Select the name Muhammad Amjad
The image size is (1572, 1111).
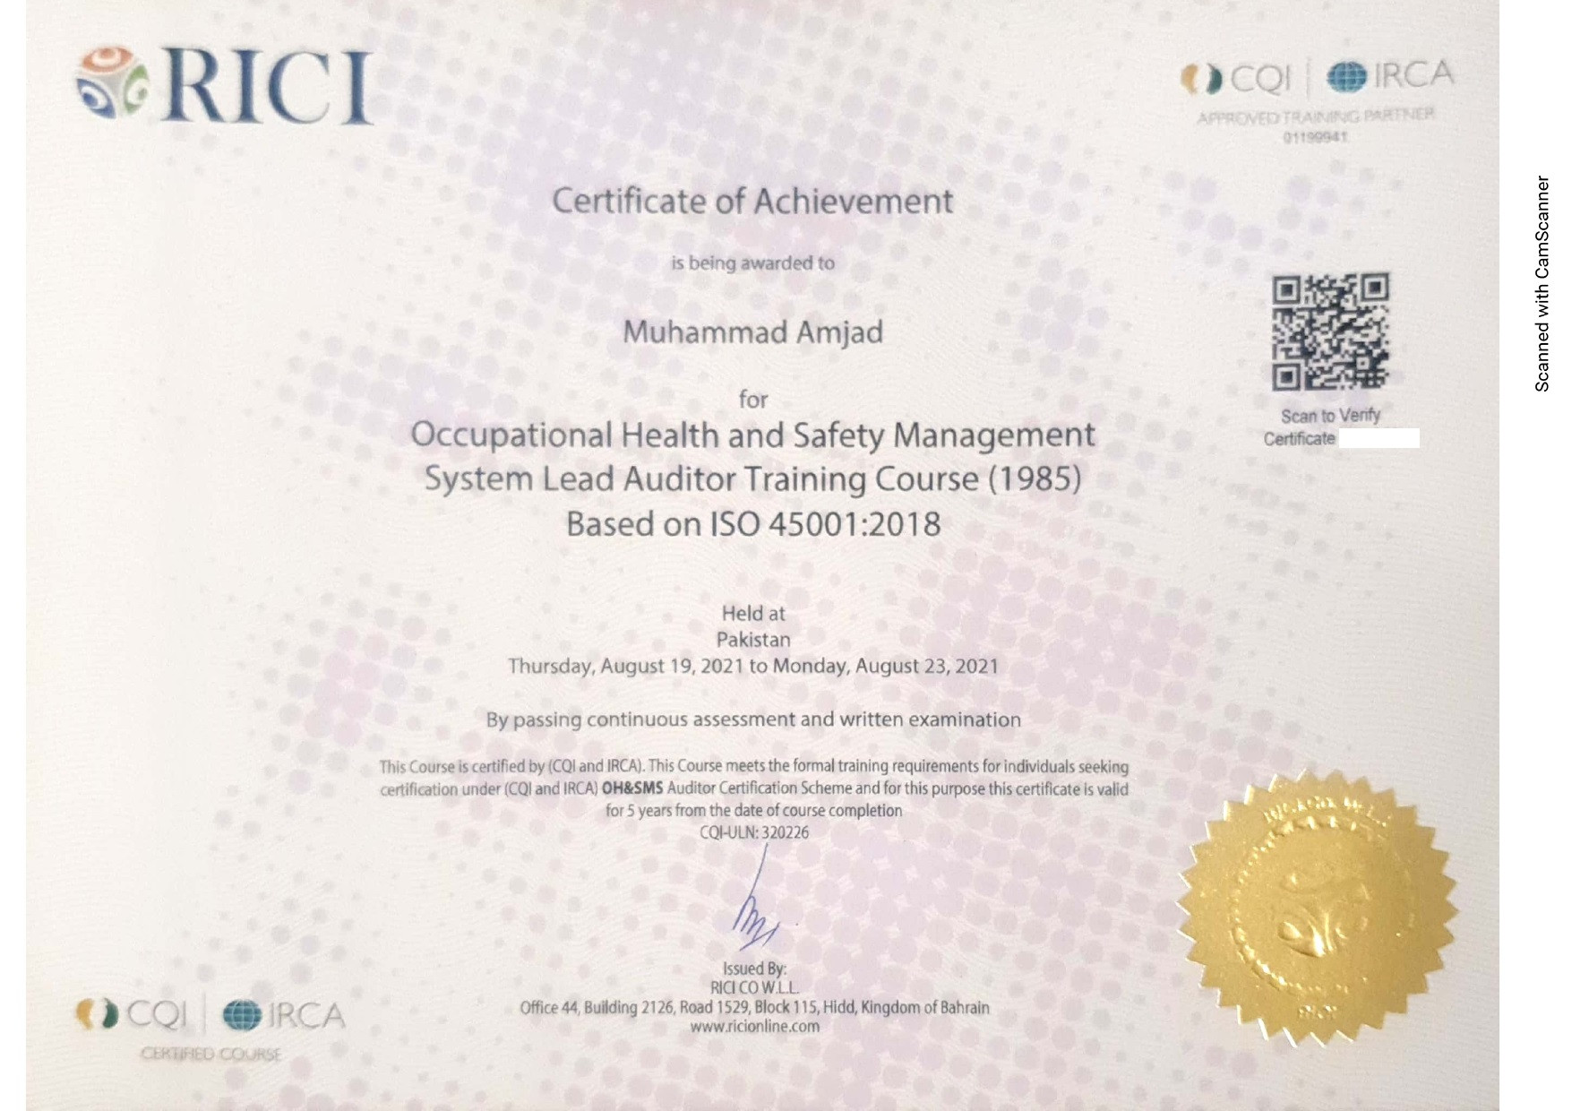click(752, 332)
